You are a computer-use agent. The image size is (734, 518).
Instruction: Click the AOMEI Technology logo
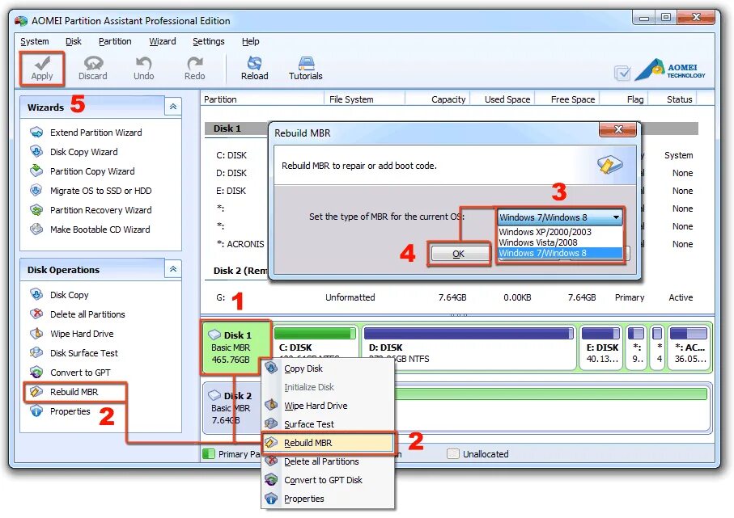tap(670, 70)
